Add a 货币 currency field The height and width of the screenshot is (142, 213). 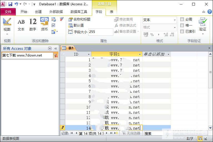click(44, 24)
